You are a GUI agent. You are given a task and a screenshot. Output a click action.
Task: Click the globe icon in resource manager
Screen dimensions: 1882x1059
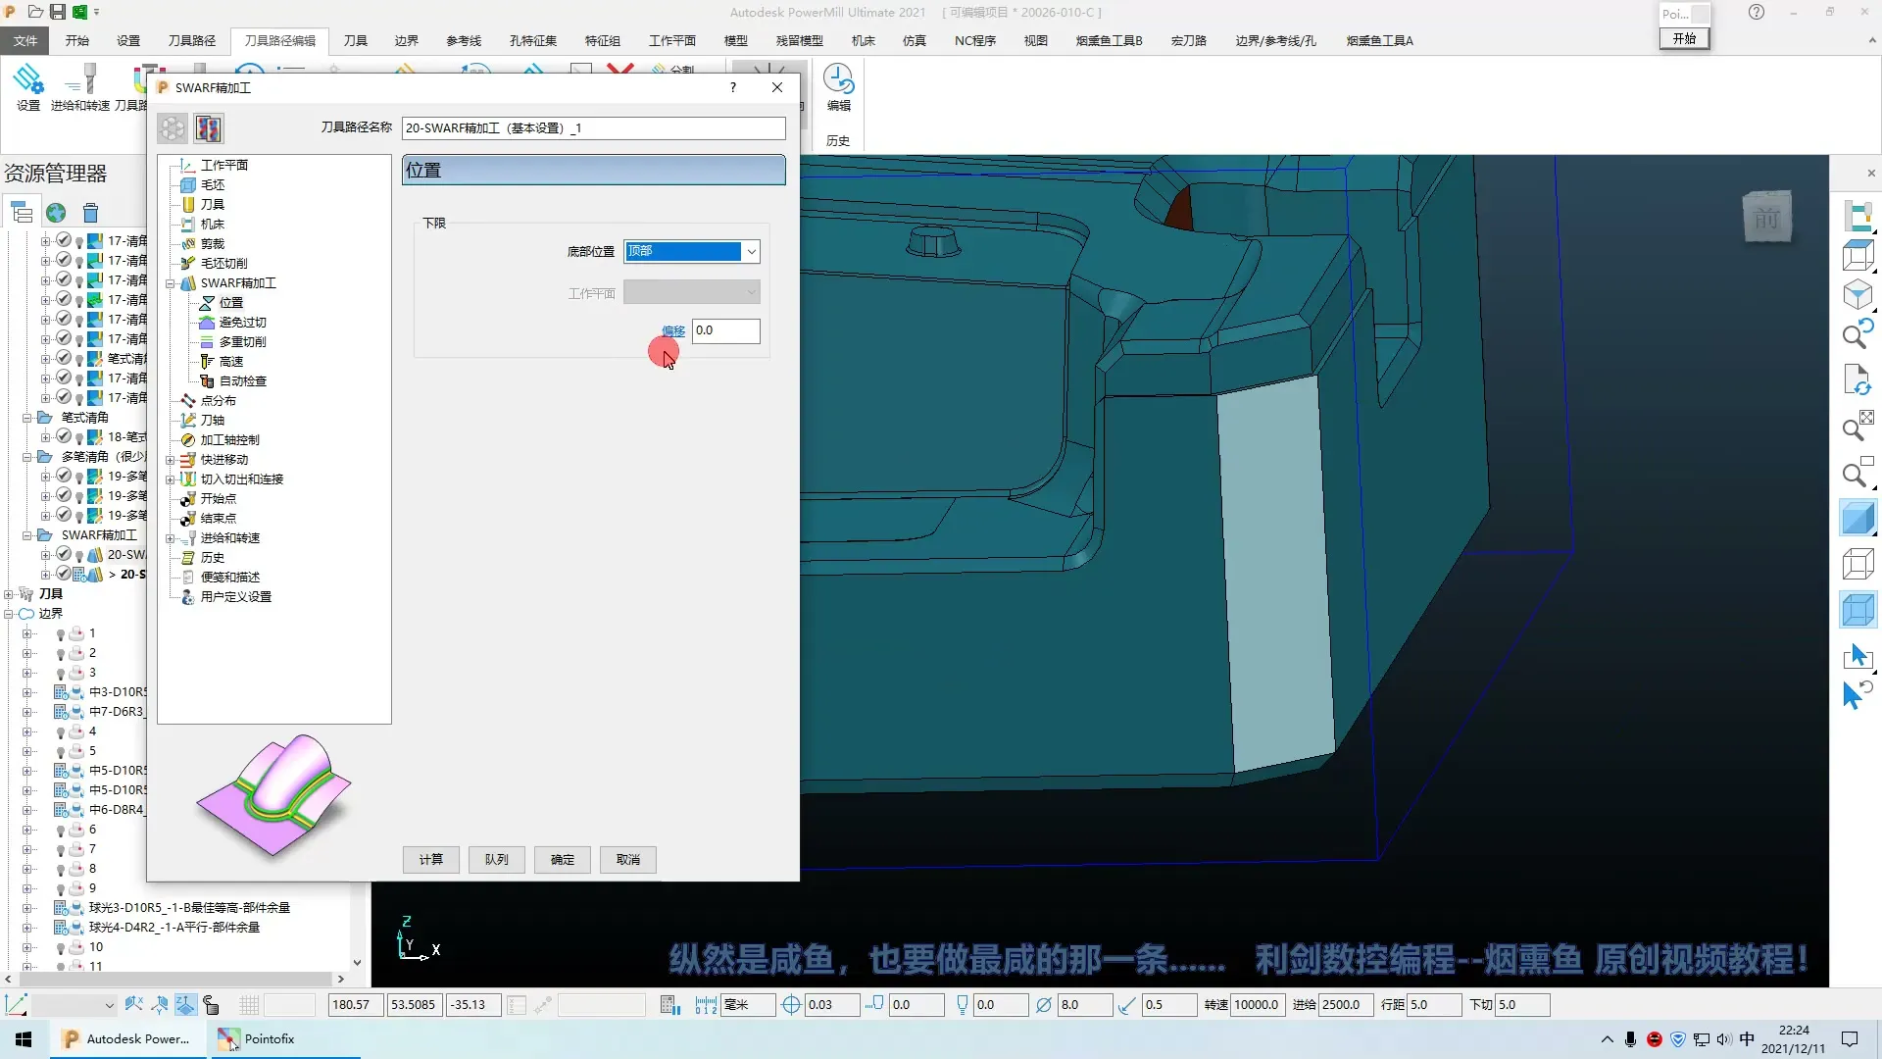pos(56,213)
